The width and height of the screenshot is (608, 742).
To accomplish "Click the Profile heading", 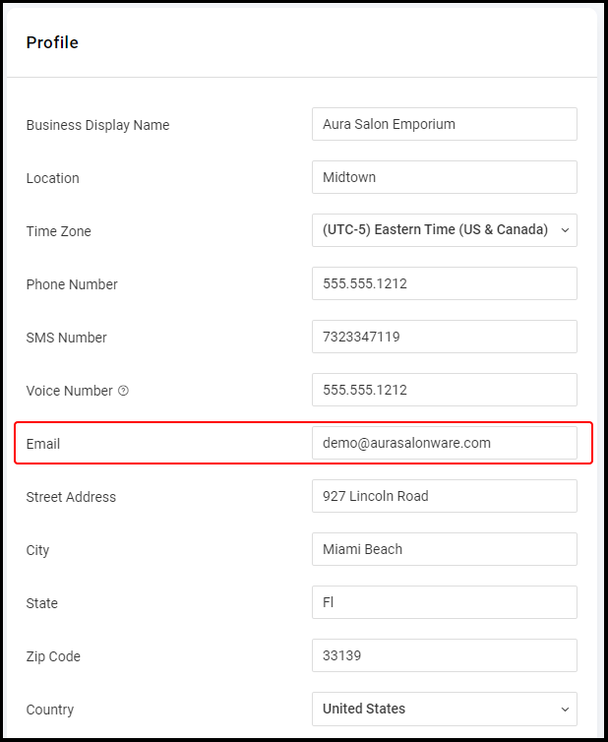I will [x=52, y=42].
